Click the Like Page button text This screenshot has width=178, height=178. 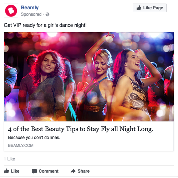pos(153,8)
